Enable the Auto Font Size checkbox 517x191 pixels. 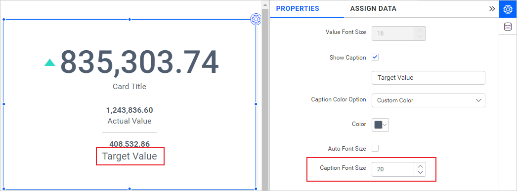(x=375, y=148)
